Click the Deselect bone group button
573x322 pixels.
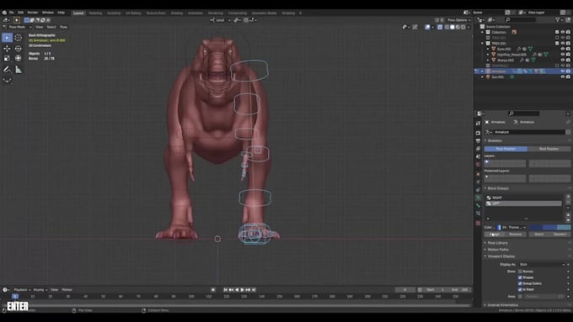click(x=560, y=234)
